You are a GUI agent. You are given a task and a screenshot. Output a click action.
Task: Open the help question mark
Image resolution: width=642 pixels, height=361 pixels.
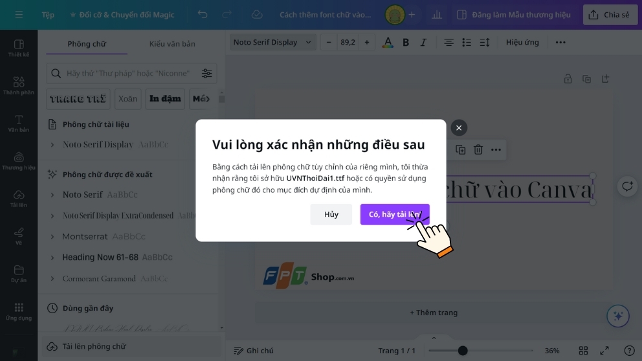[629, 351]
